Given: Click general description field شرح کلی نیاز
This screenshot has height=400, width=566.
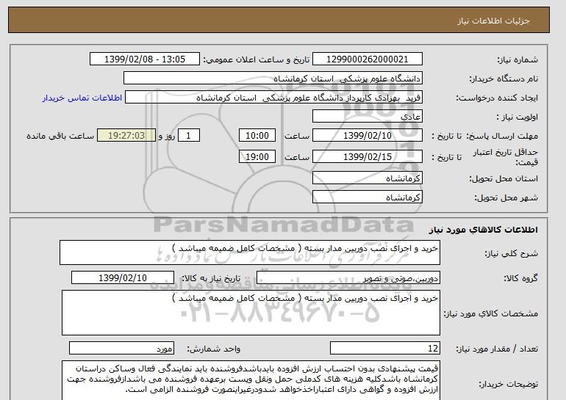Looking at the screenshot, I should (x=250, y=252).
